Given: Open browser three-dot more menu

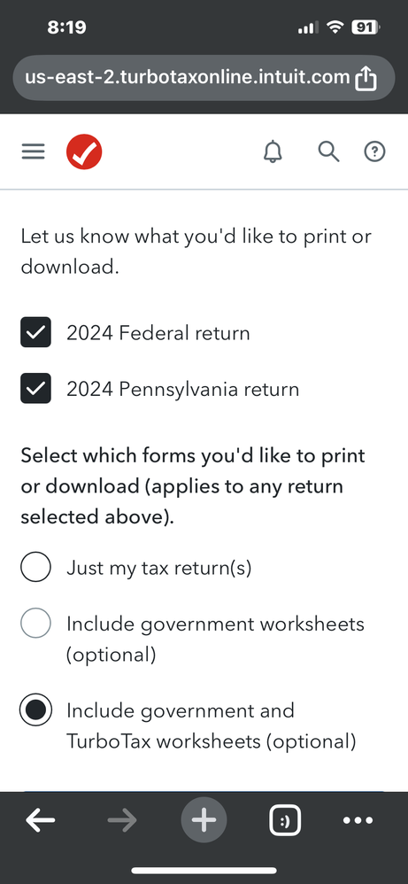Looking at the screenshot, I should pos(358,820).
